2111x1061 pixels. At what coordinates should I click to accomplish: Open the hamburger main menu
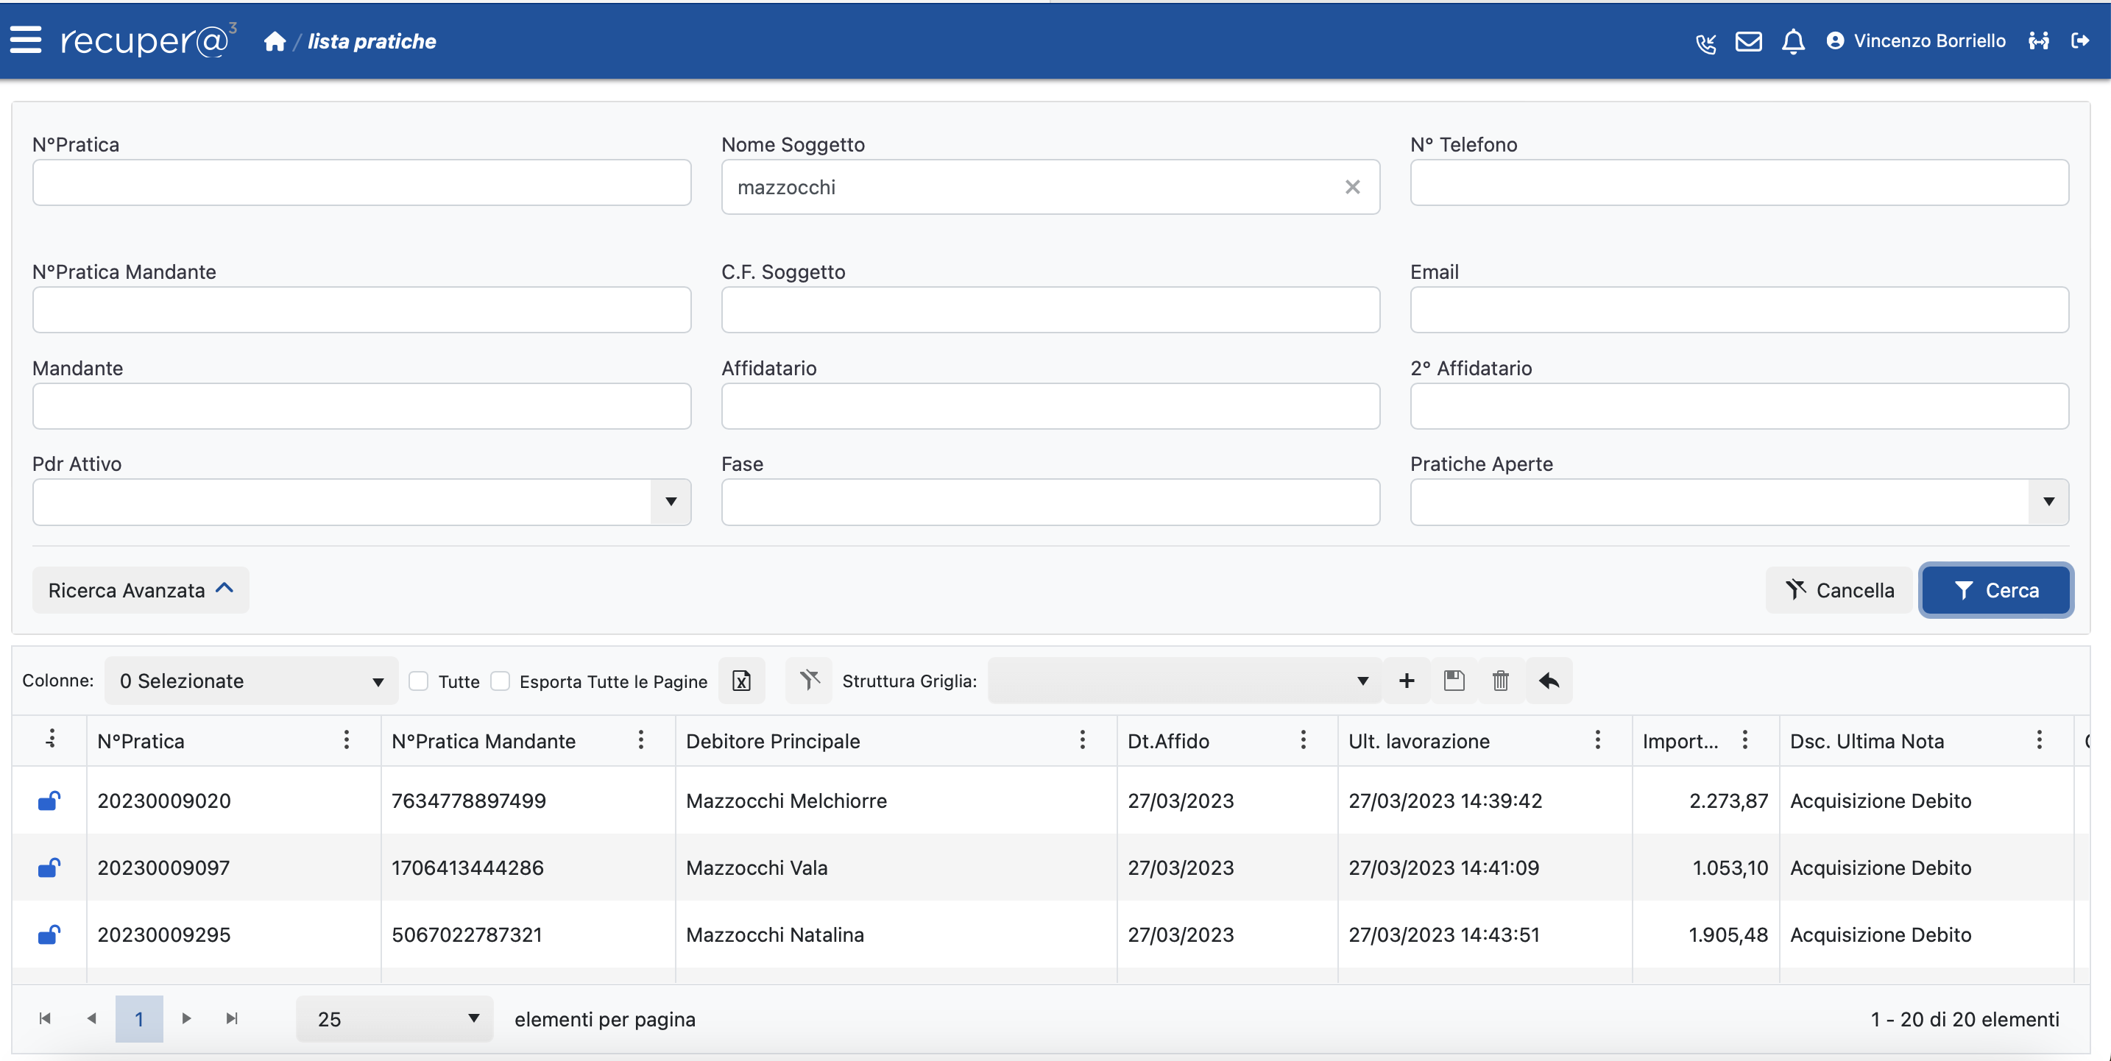pos(26,39)
